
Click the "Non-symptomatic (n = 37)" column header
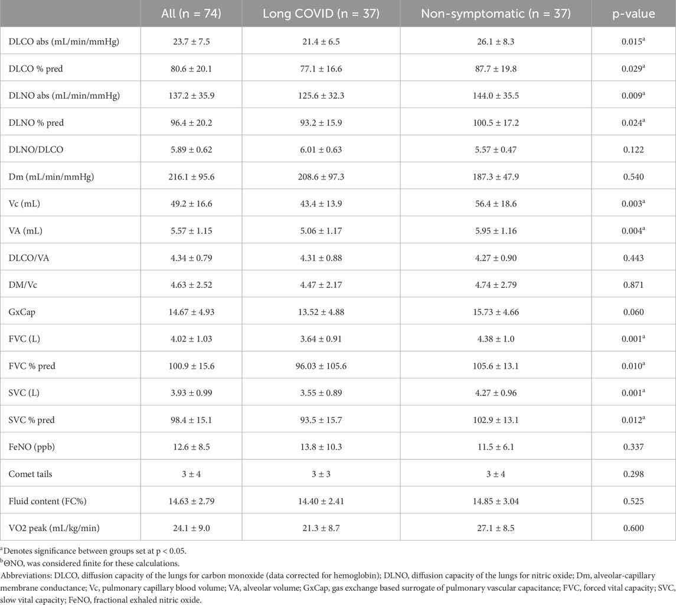pos(496,14)
